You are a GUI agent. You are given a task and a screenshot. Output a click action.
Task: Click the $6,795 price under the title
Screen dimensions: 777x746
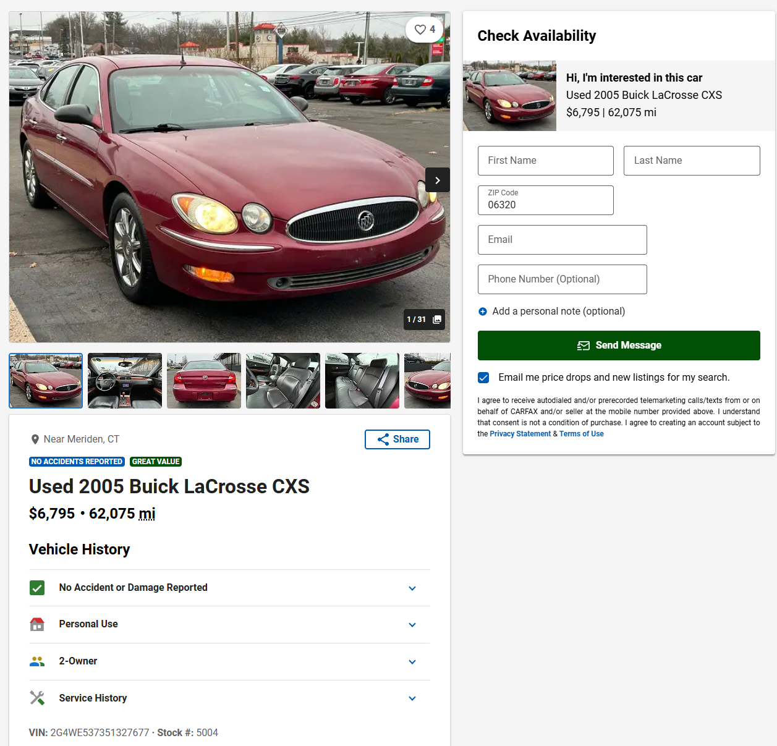coord(52,514)
